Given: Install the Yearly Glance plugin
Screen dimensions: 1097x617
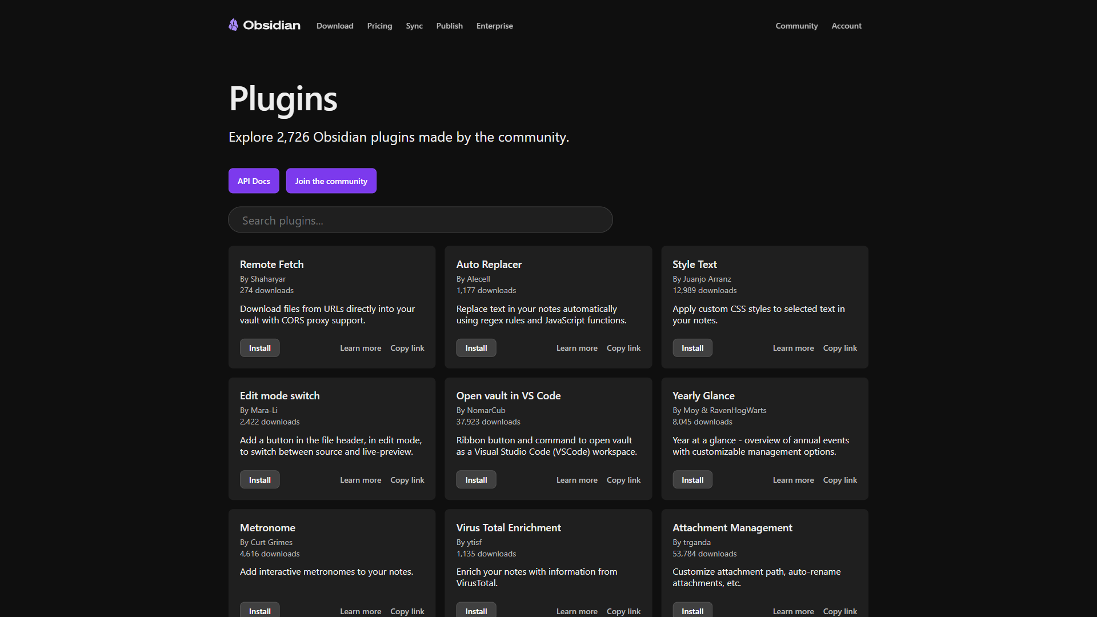Looking at the screenshot, I should pyautogui.click(x=692, y=480).
